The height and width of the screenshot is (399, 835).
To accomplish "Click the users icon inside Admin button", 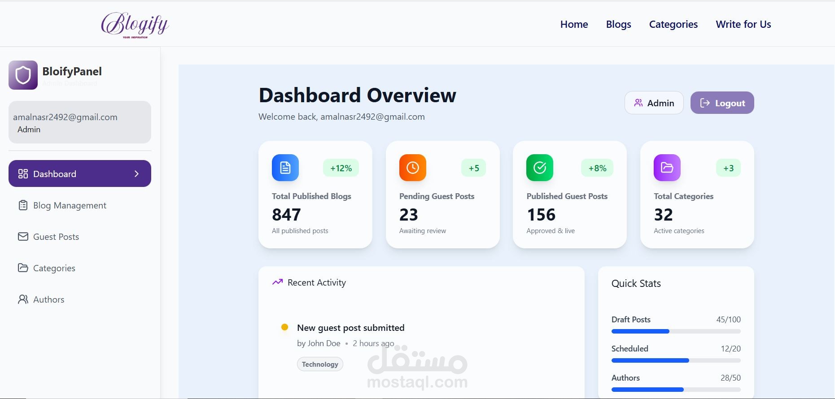I will point(638,103).
